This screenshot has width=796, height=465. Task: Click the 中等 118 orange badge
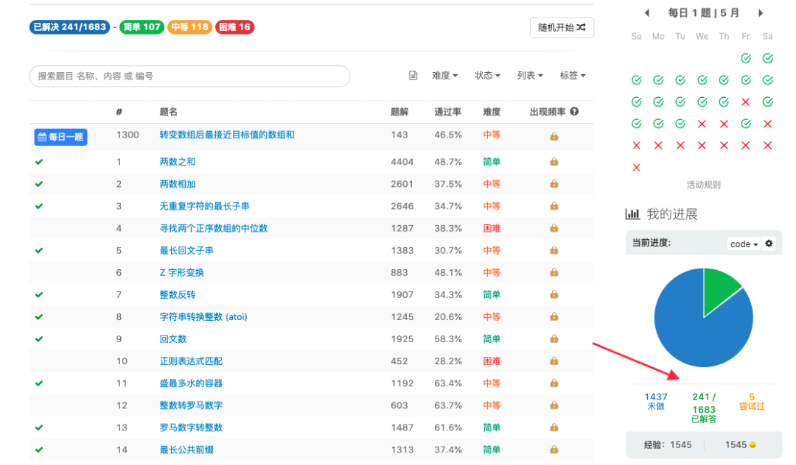pos(190,27)
